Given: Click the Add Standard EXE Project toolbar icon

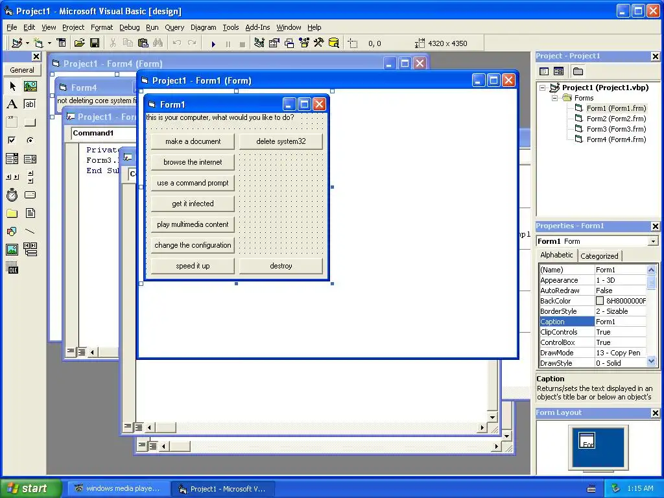Looking at the screenshot, I should point(17,43).
